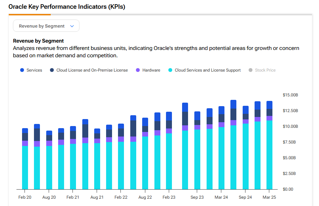Click the Sep 24 x-axis label
319x206 pixels.
[x=245, y=197]
